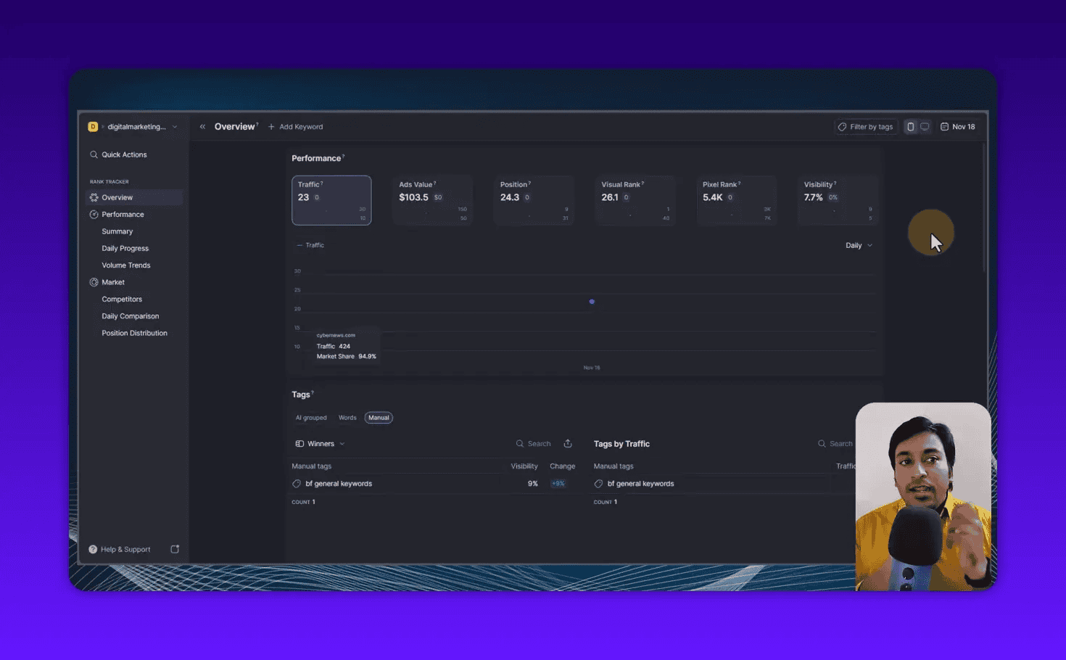Click the Performance gauge icon
The width and height of the screenshot is (1066, 660).
pyautogui.click(x=93, y=214)
